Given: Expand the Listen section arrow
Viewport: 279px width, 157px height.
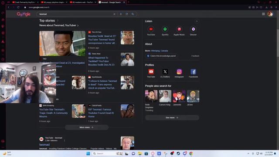Looking at the screenshot, I should [x=197, y=21].
